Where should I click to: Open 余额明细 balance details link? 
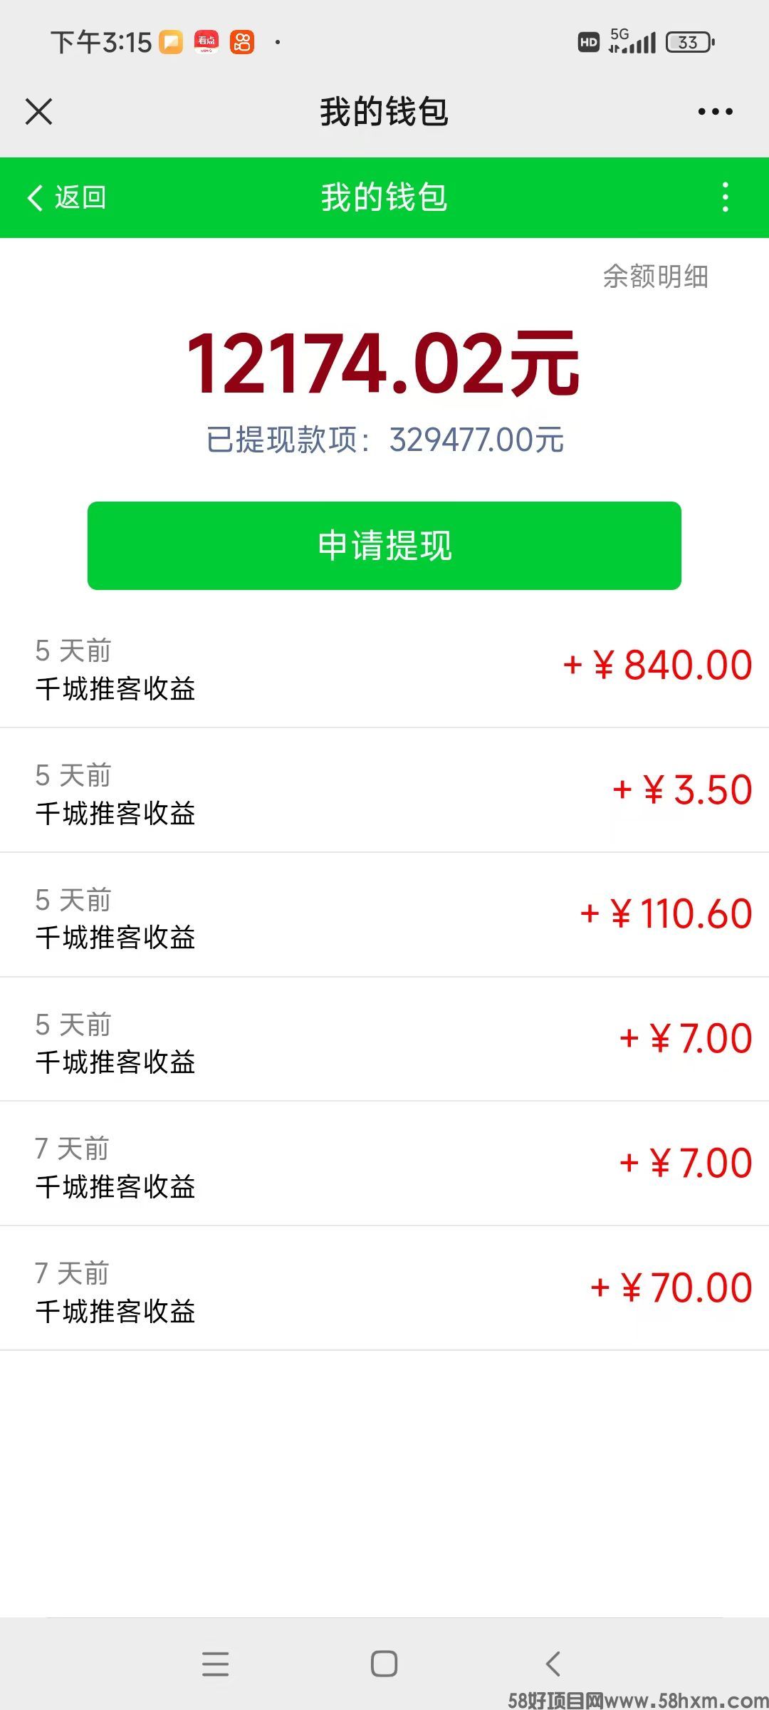[656, 276]
